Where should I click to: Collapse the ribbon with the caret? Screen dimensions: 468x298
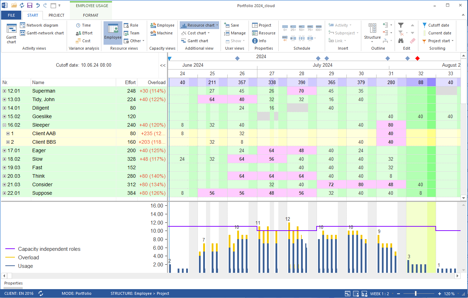coord(463,15)
